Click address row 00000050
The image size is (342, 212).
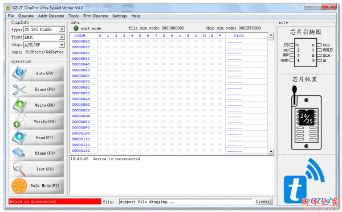81,70
